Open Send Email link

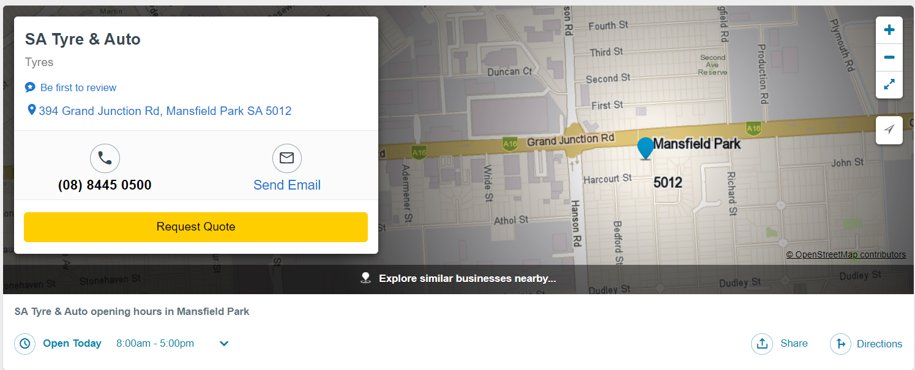287,185
